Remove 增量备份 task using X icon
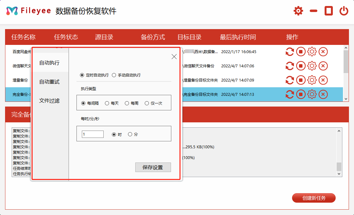The height and width of the screenshot is (215, 354). [x=323, y=80]
